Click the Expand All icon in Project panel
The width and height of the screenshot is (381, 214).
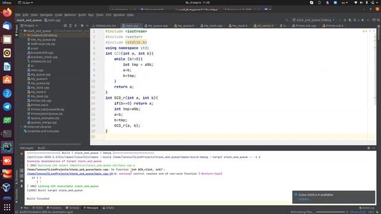pyautogui.click(x=70, y=26)
